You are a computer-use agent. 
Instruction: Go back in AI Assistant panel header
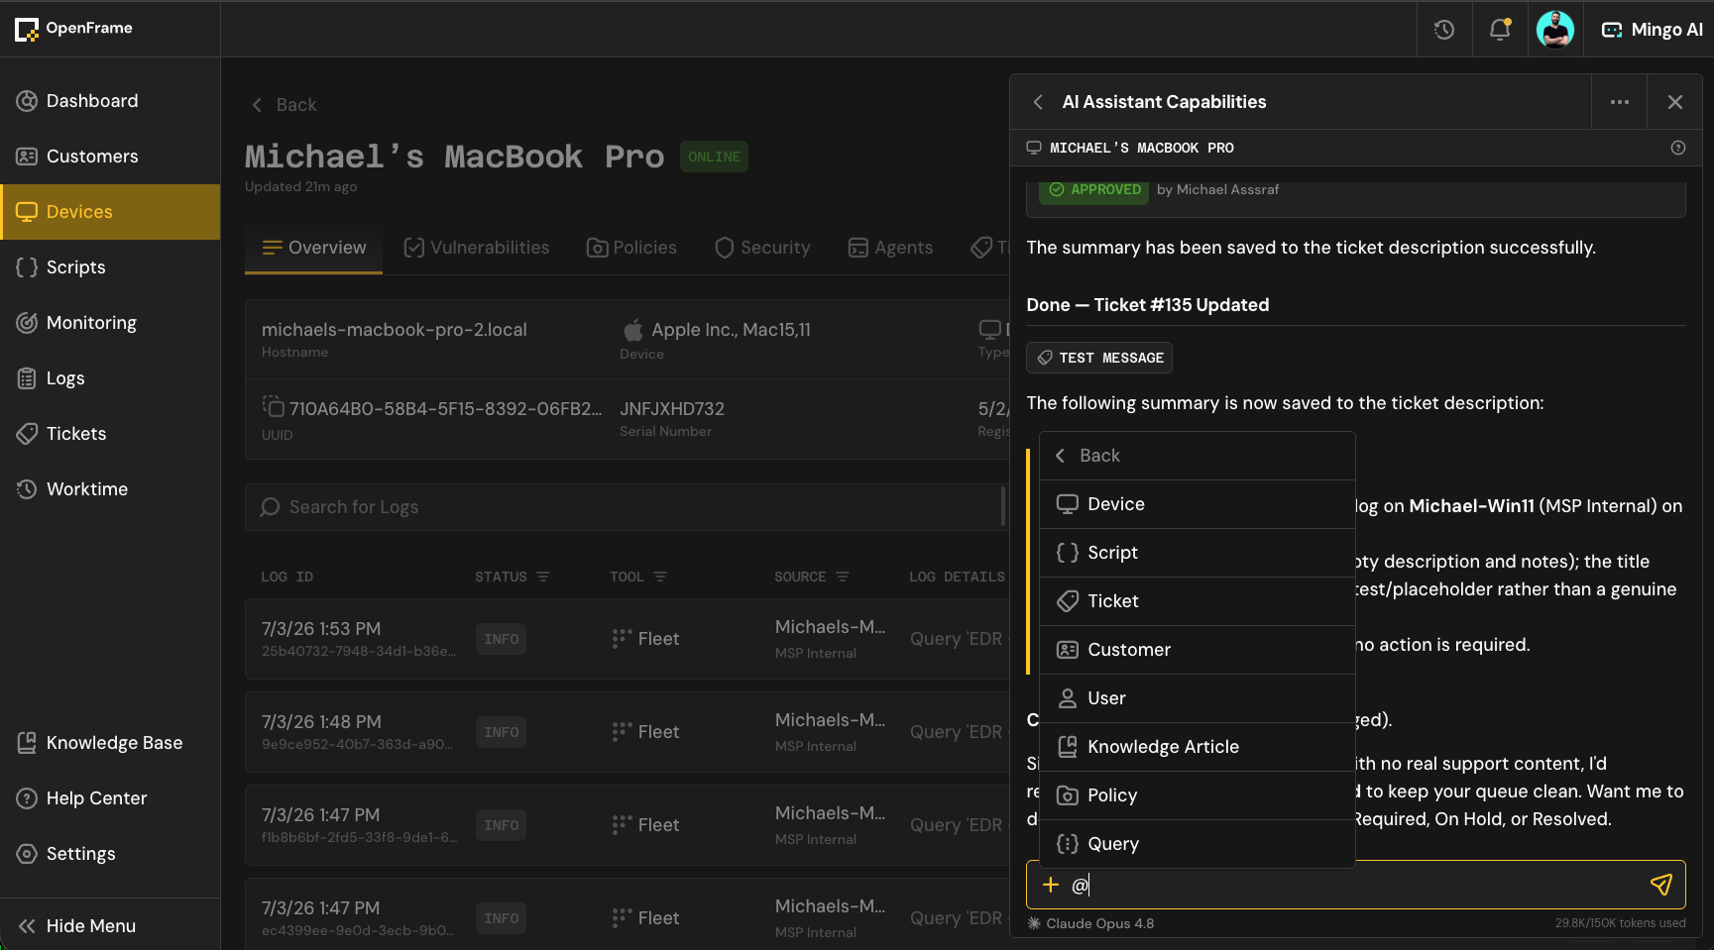click(1038, 102)
